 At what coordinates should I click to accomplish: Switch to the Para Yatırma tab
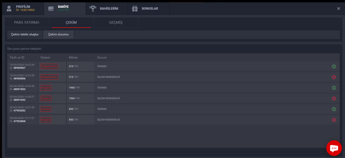[x=27, y=22]
